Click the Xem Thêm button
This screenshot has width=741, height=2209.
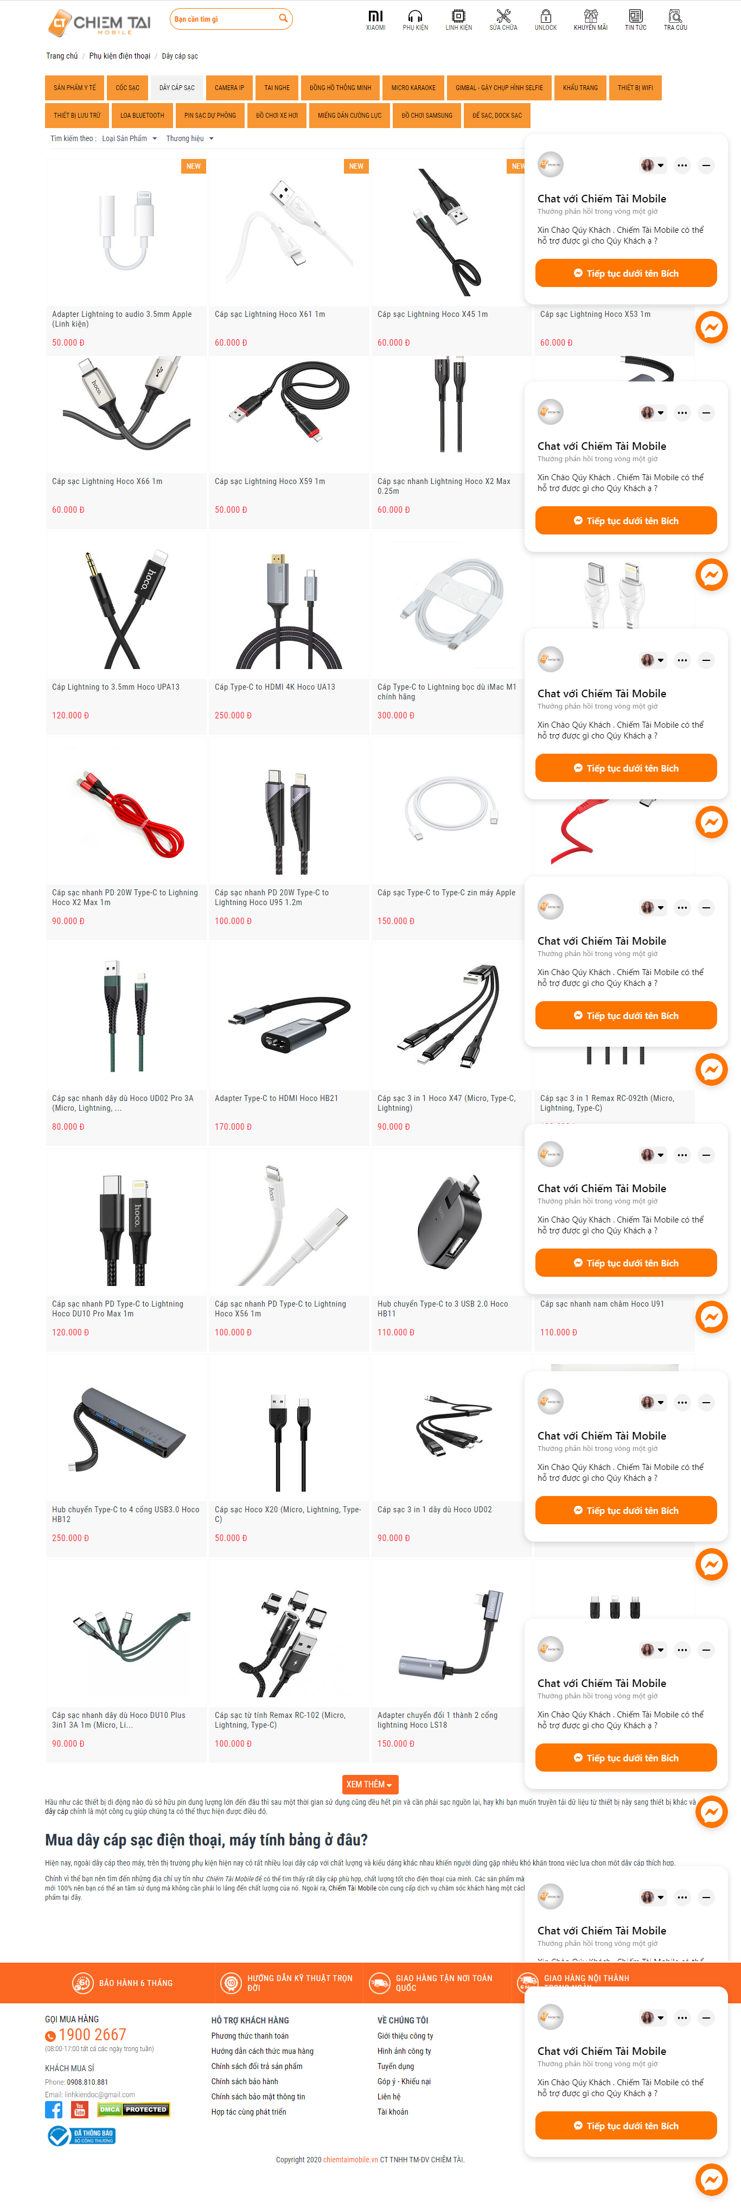tap(369, 1784)
